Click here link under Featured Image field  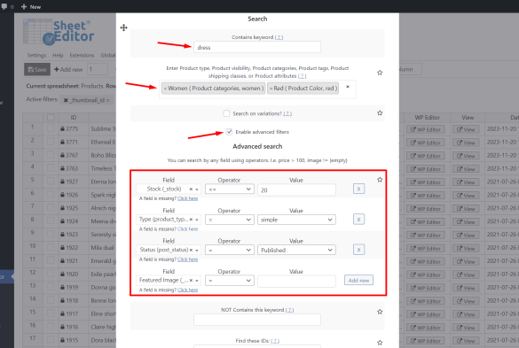pyautogui.click(x=188, y=290)
